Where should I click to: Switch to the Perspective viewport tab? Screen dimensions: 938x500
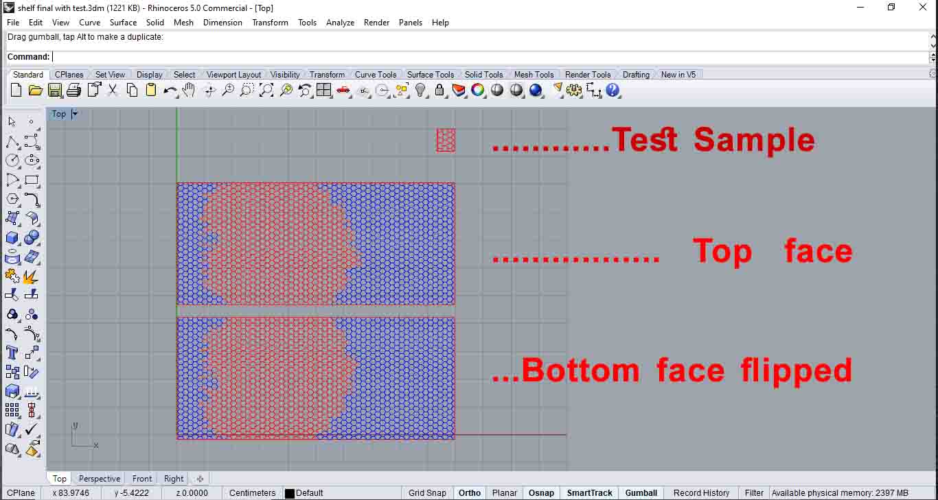click(x=100, y=479)
